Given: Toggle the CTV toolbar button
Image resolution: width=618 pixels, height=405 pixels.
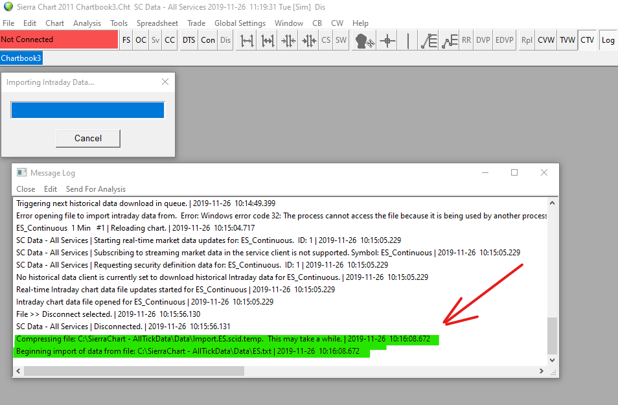Looking at the screenshot, I should coord(588,40).
